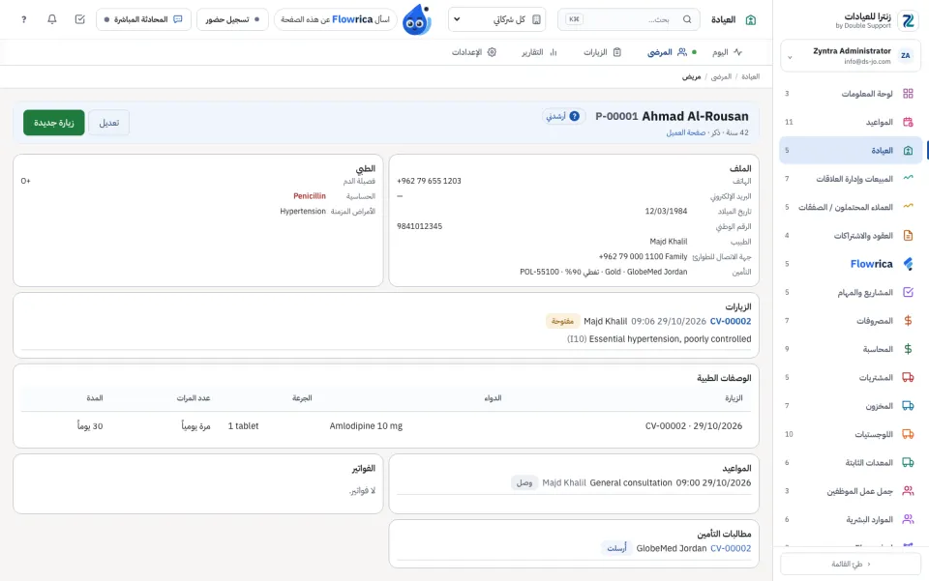Open the dashboard icon in sidebar
Viewport: 929px width, 581px height.
click(908, 94)
